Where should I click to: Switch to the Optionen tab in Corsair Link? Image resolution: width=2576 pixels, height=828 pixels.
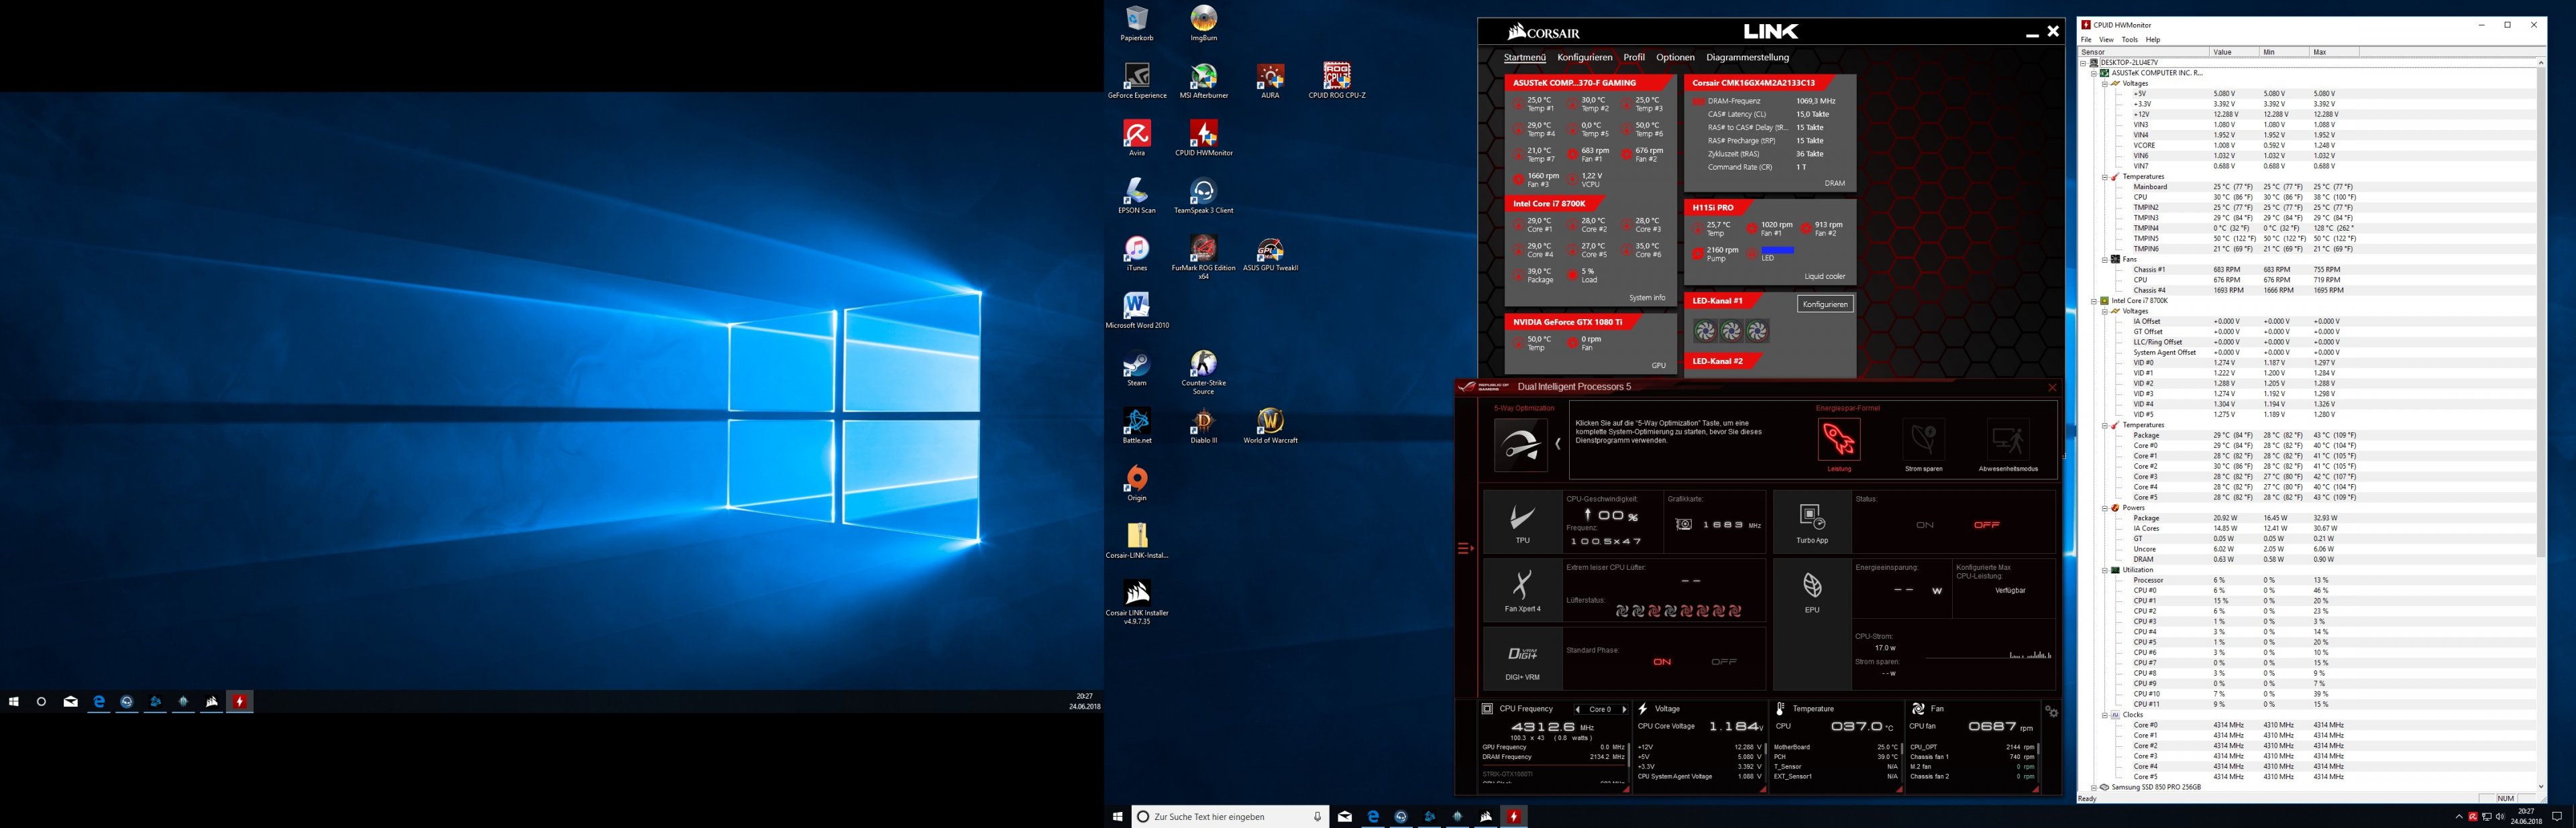(1675, 57)
